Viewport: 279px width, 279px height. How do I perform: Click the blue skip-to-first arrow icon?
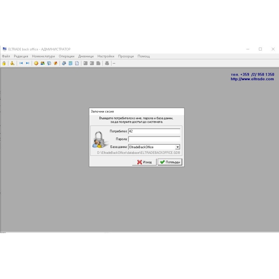[21, 63]
